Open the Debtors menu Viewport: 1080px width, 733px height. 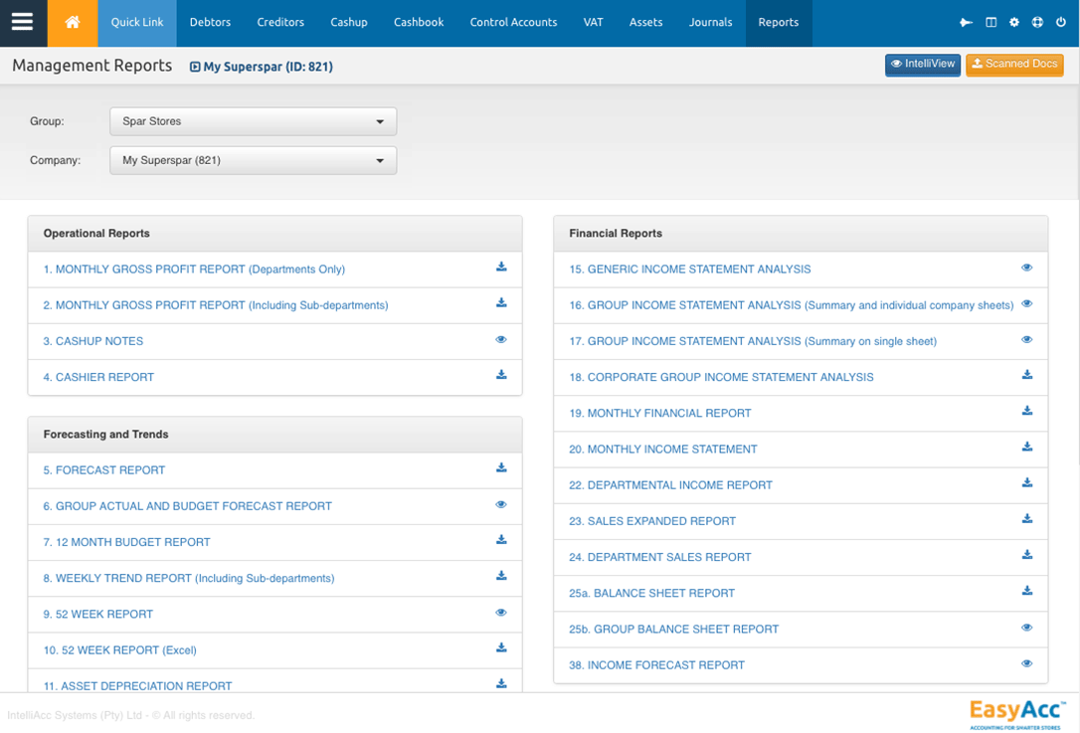(210, 23)
